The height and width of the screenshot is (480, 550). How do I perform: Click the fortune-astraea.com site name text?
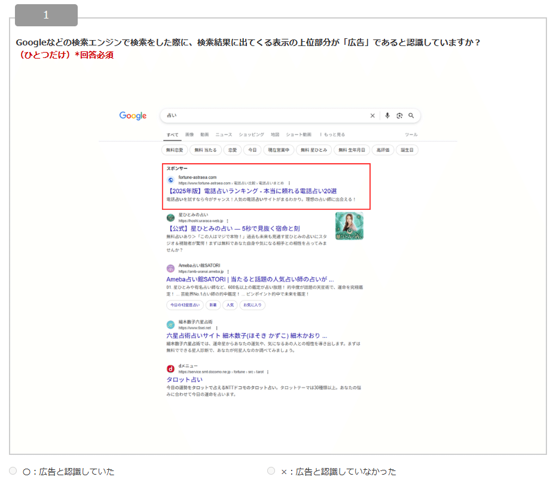(197, 177)
